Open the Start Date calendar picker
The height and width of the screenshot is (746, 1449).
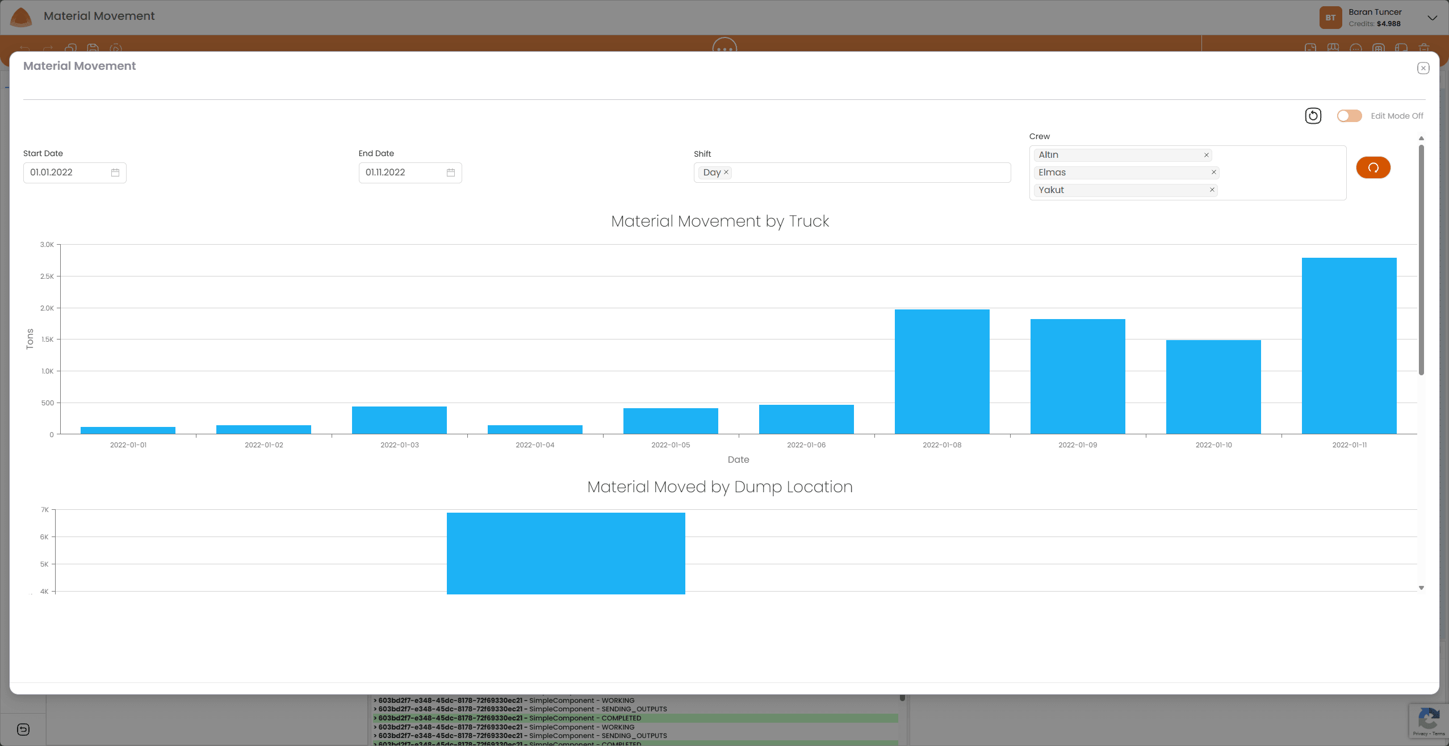pos(115,172)
